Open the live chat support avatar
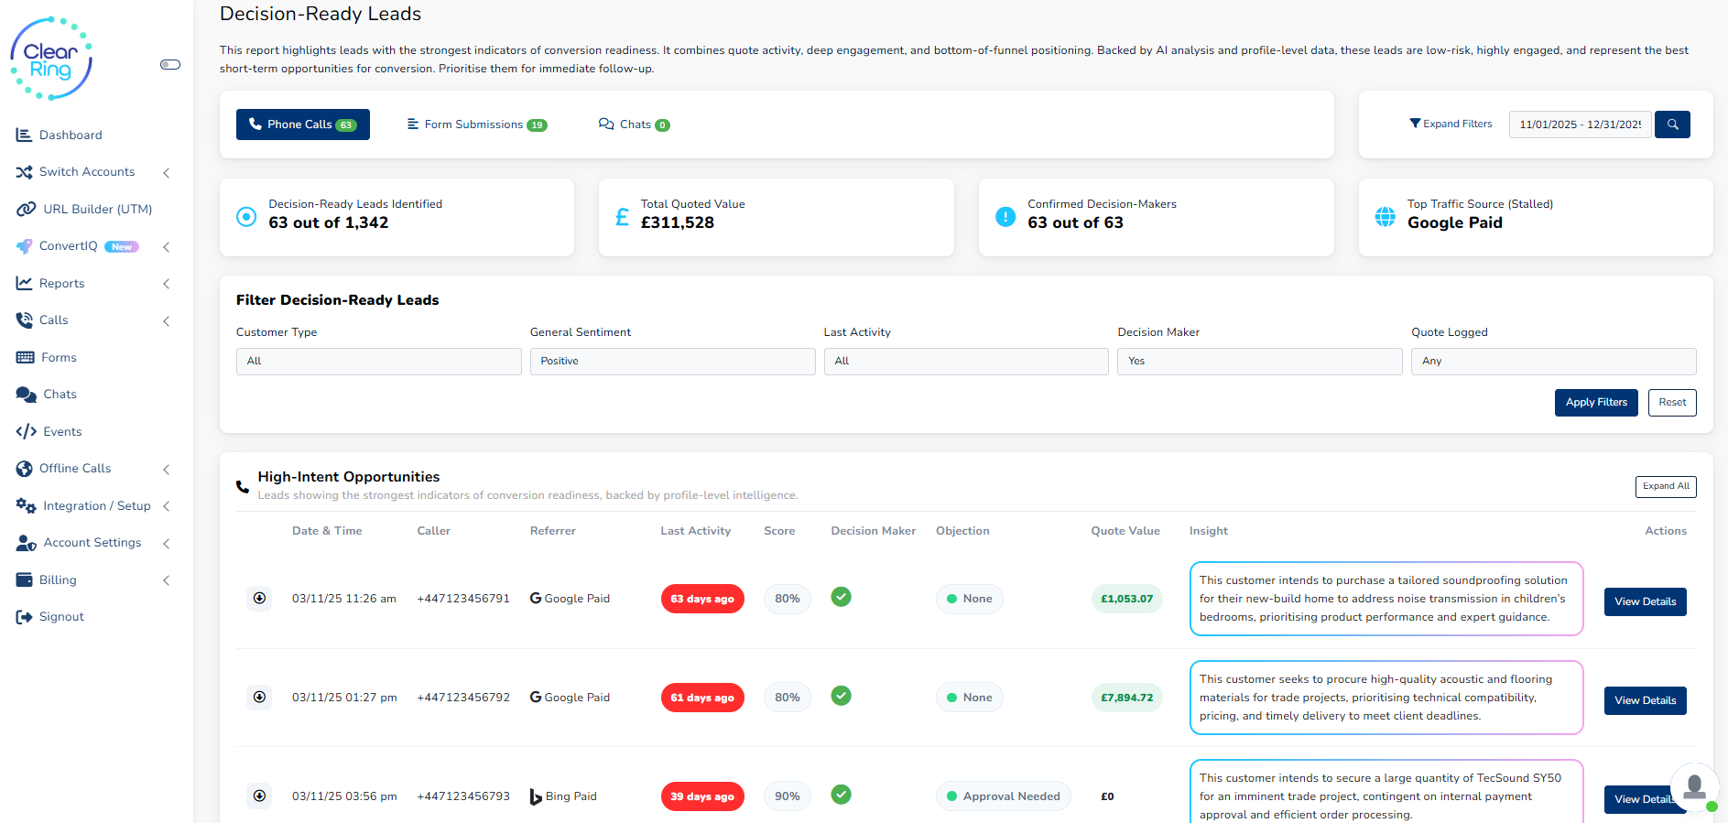Image resolution: width=1728 pixels, height=823 pixels. point(1694,786)
